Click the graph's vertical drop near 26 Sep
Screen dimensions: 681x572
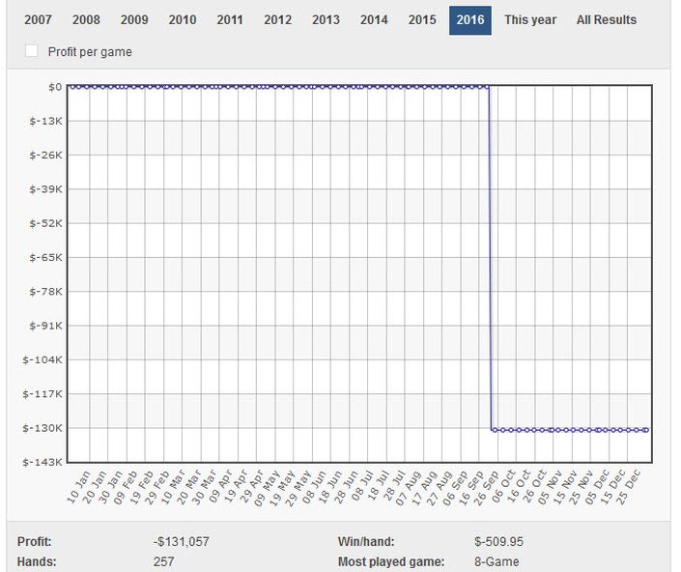pyautogui.click(x=490, y=259)
